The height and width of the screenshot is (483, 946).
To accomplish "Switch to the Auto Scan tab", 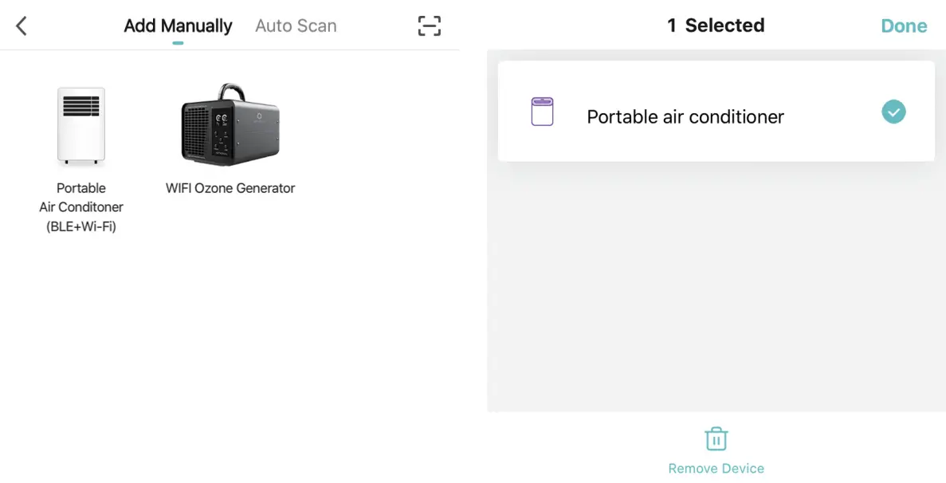I will click(296, 25).
